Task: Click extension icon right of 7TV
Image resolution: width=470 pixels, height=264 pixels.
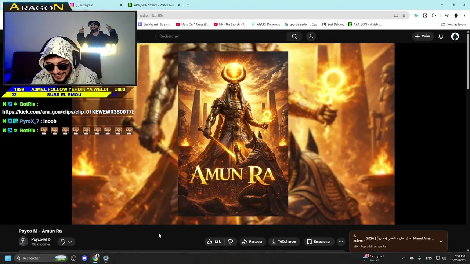Action: click(425, 15)
